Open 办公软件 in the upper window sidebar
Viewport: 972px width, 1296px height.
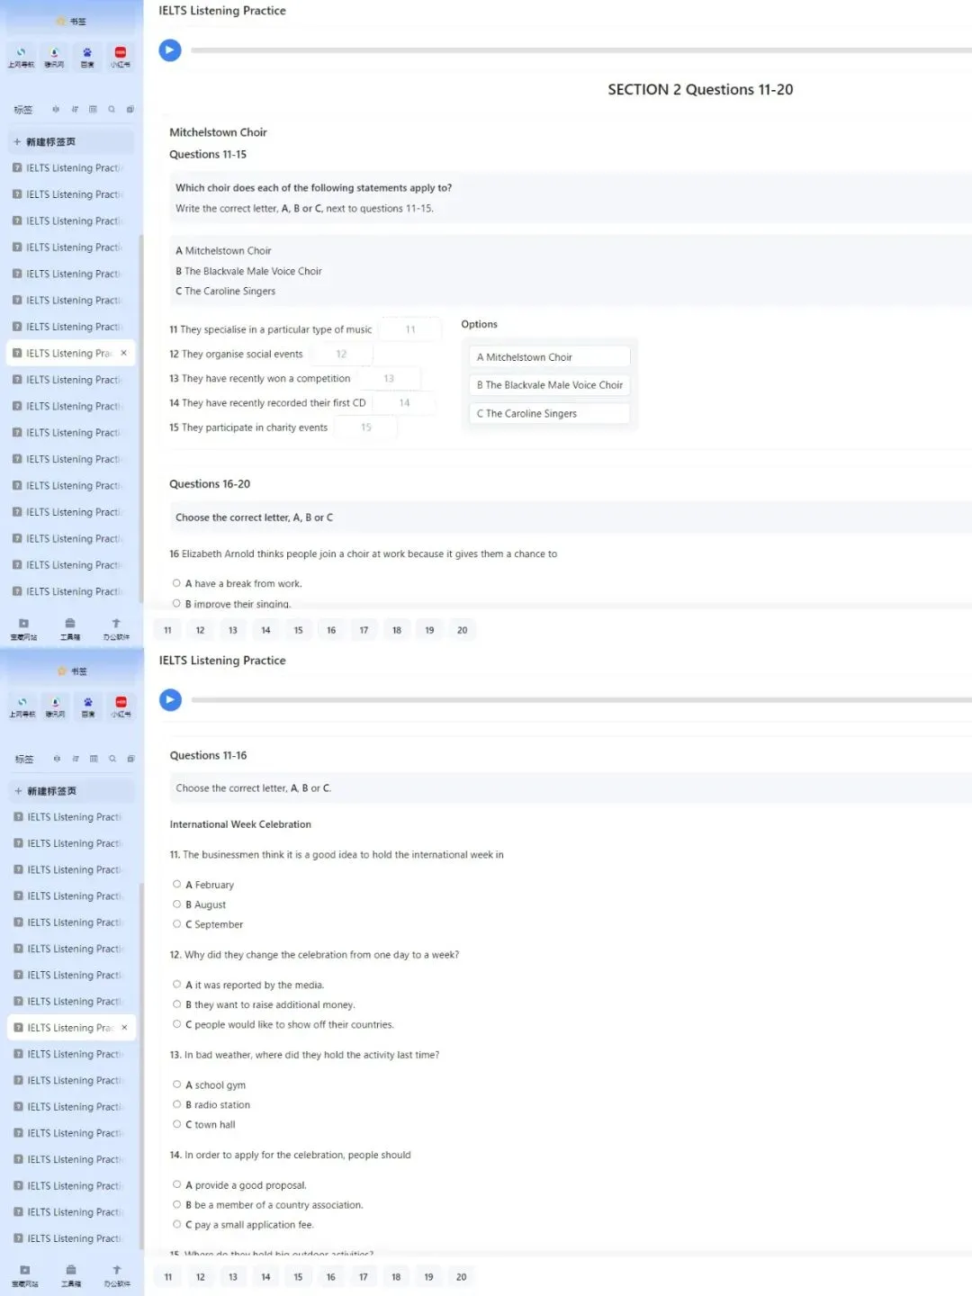116,628
